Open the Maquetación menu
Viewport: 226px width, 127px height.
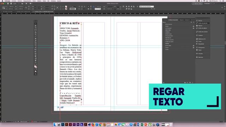click(x=27, y=1)
